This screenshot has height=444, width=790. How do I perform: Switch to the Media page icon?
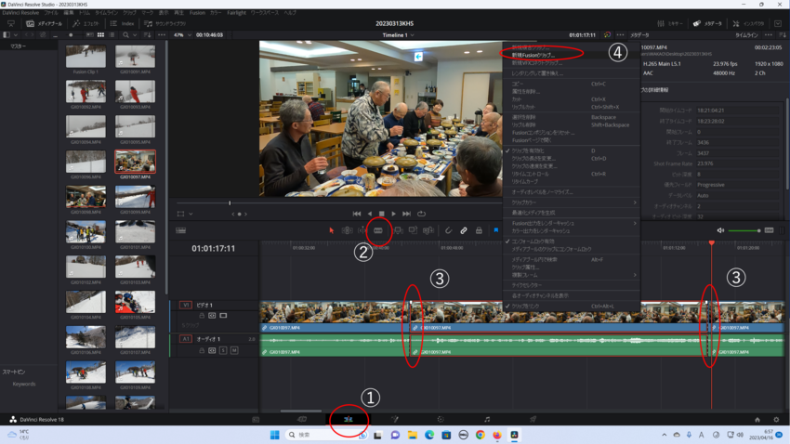pos(256,419)
